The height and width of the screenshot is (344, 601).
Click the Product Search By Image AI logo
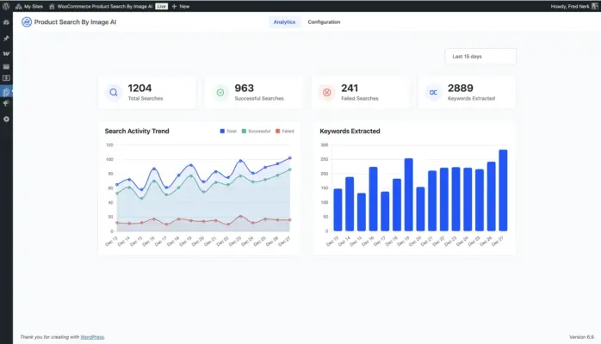click(x=27, y=22)
